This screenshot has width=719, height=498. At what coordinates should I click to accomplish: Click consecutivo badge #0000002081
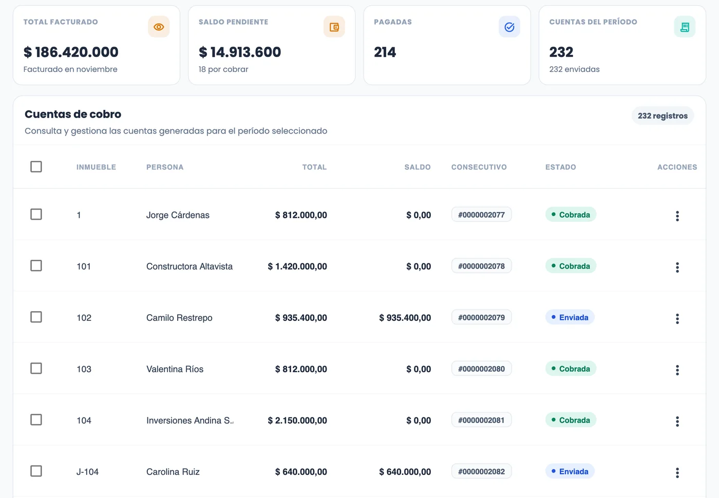click(482, 420)
